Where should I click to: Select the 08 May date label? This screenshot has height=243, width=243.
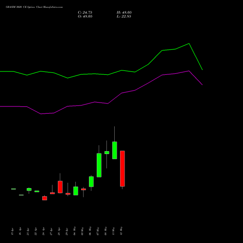tap(105, 231)
